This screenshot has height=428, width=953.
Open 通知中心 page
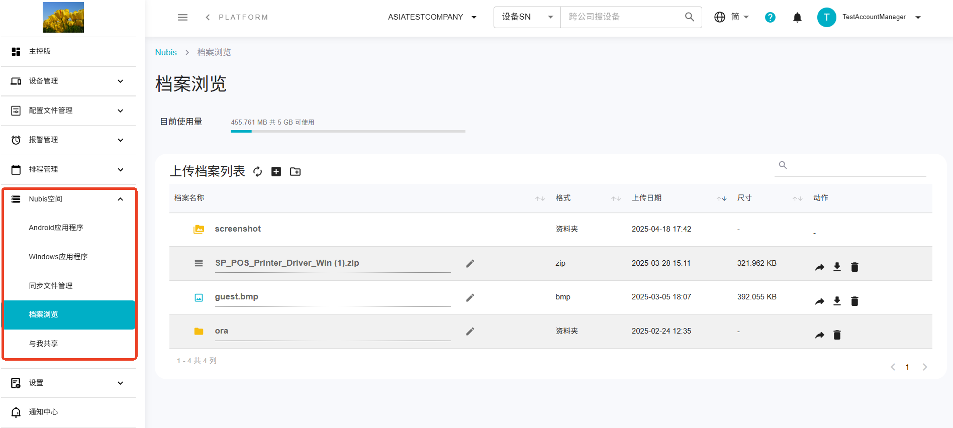coord(68,412)
